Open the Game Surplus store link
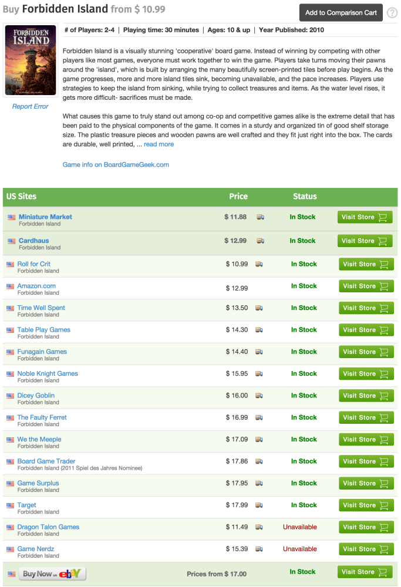401x587 pixels. pos(38,483)
